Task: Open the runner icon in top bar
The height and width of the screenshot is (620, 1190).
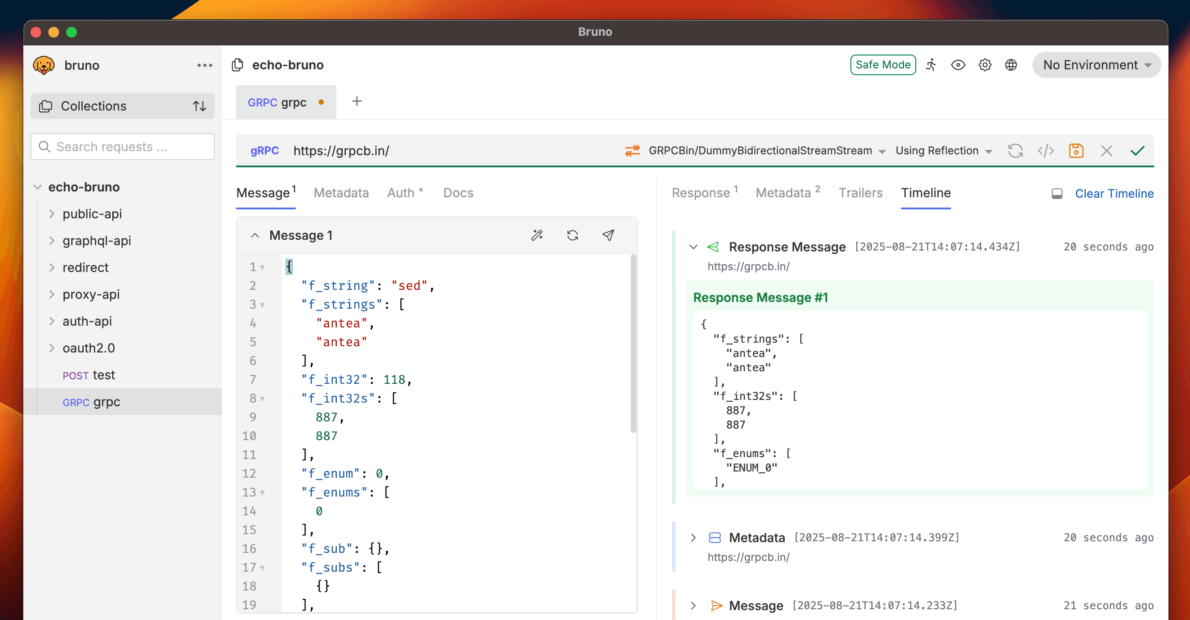Action: tap(931, 65)
